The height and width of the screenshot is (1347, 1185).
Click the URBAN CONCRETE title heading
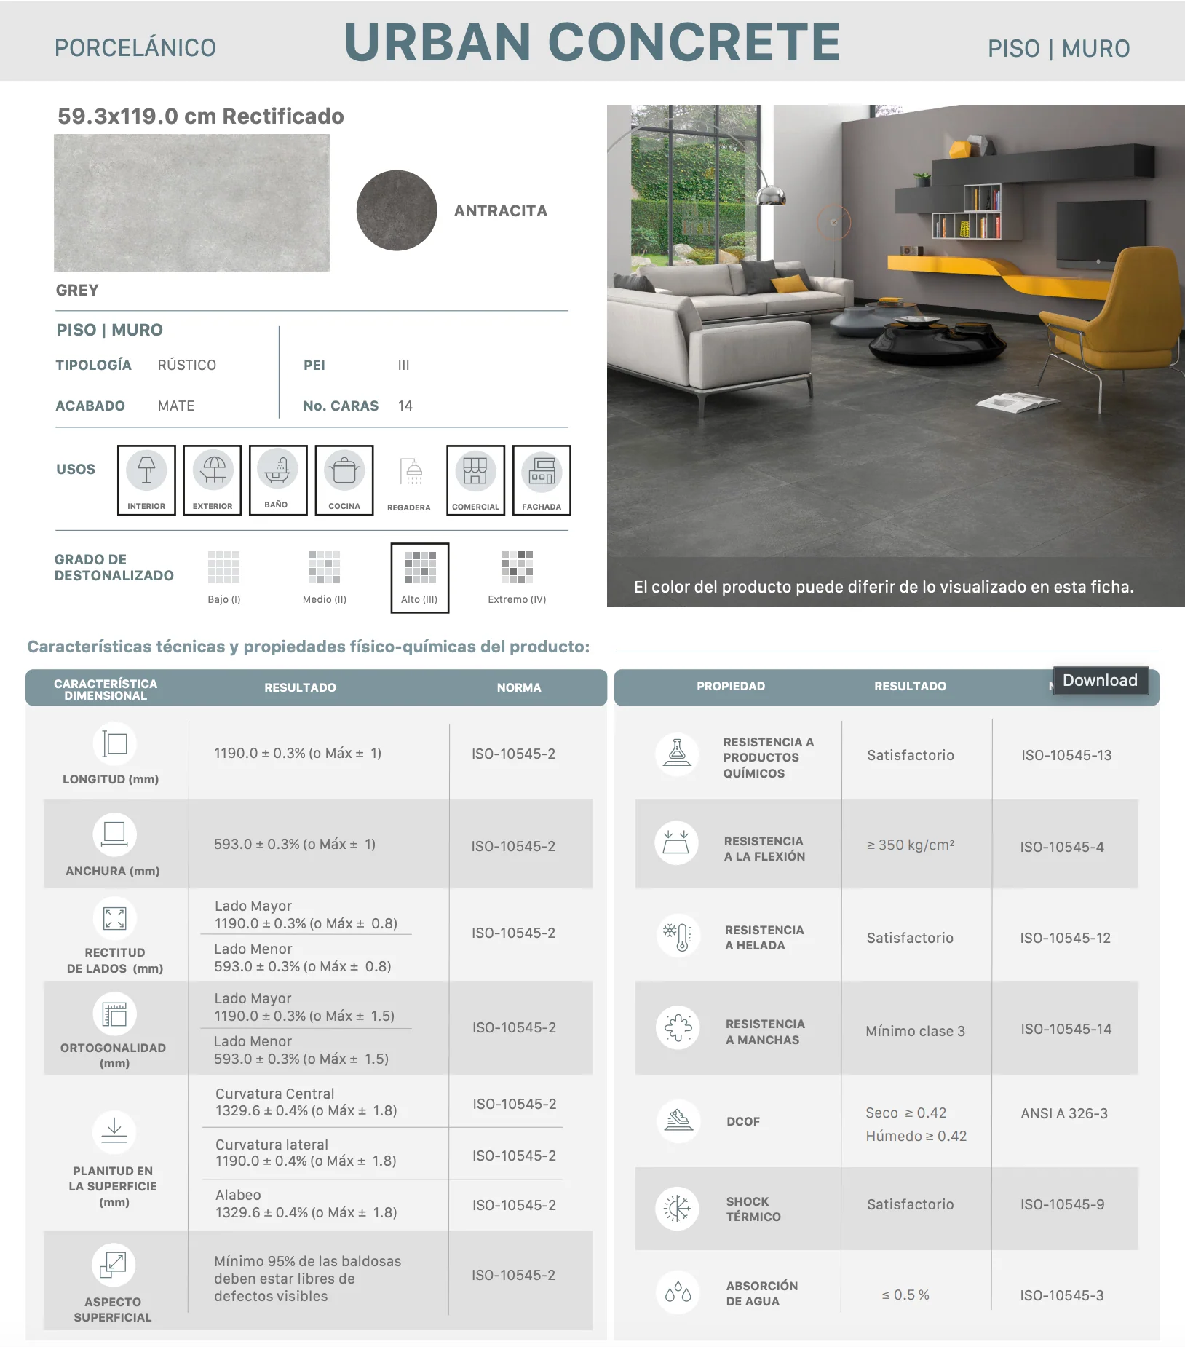592,42
